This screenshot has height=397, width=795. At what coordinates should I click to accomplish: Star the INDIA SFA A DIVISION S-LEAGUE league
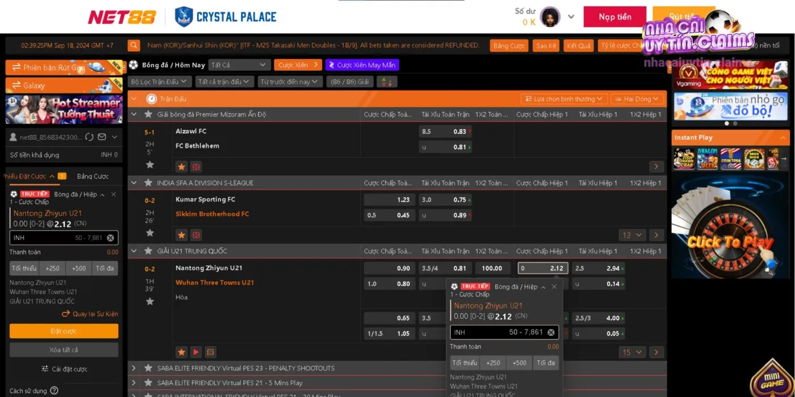pyautogui.click(x=148, y=183)
